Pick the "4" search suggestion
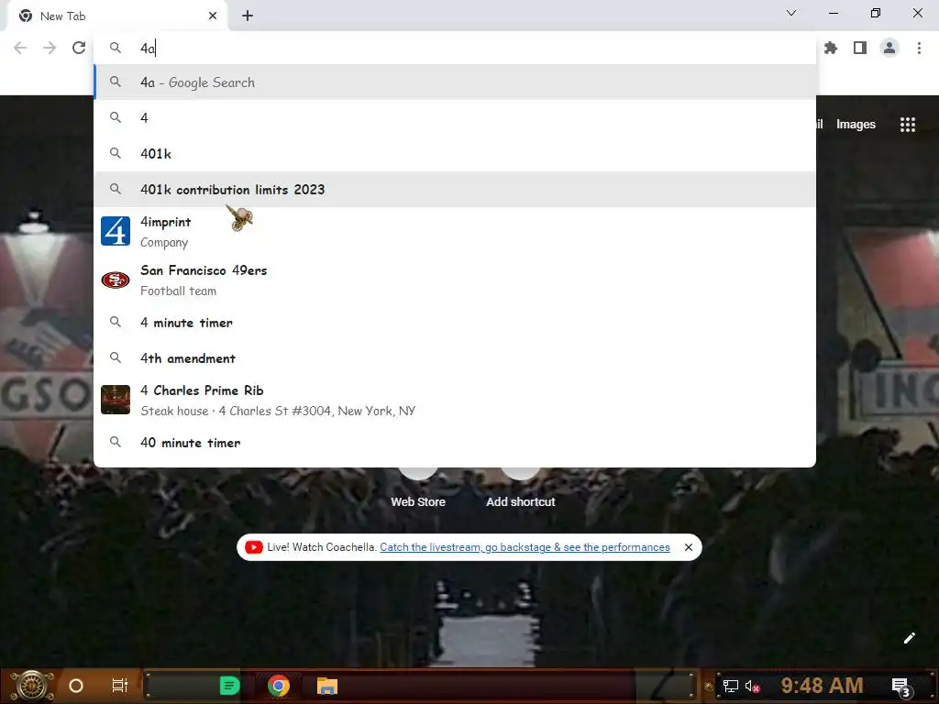This screenshot has height=704, width=939. tap(455, 118)
